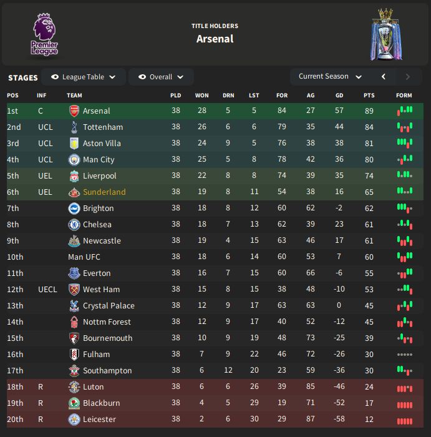Click the Premier League logo
Image resolution: width=431 pixels, height=437 pixels.
point(44,35)
